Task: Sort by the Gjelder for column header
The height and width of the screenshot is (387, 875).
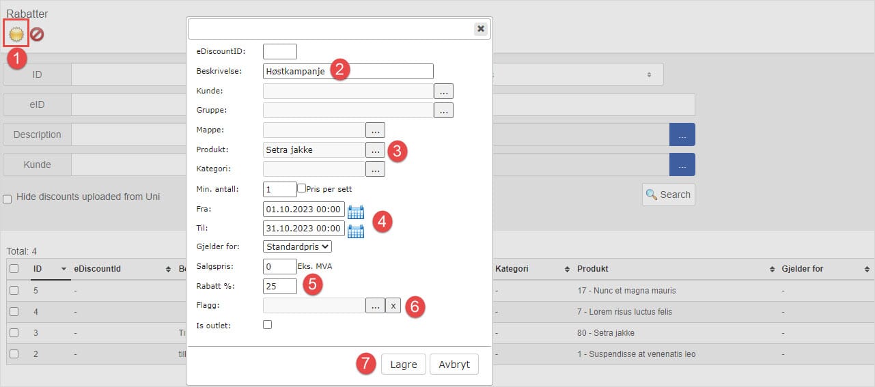Action: 802,269
